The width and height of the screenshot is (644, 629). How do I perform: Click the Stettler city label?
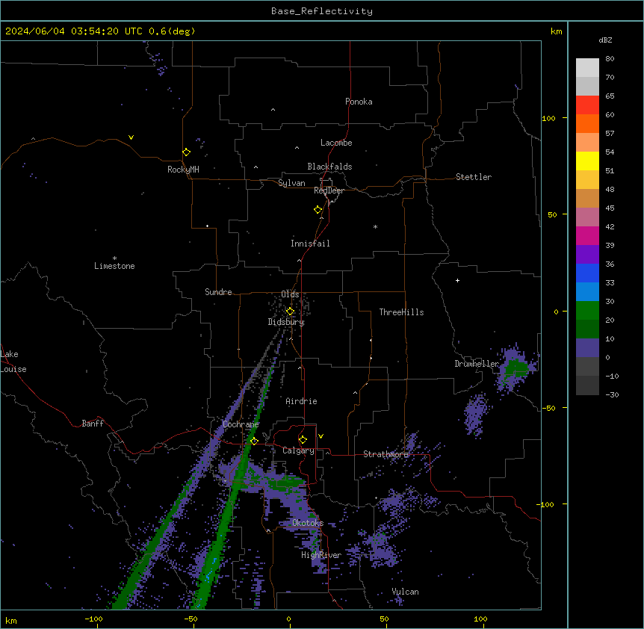point(474,177)
